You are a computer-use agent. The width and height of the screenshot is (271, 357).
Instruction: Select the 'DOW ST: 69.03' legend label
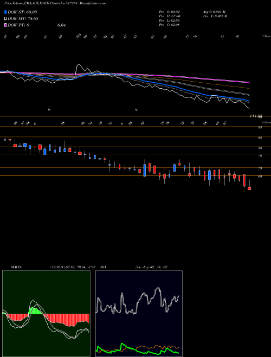click(22, 12)
